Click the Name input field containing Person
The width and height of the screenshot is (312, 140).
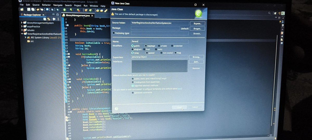click(160, 41)
